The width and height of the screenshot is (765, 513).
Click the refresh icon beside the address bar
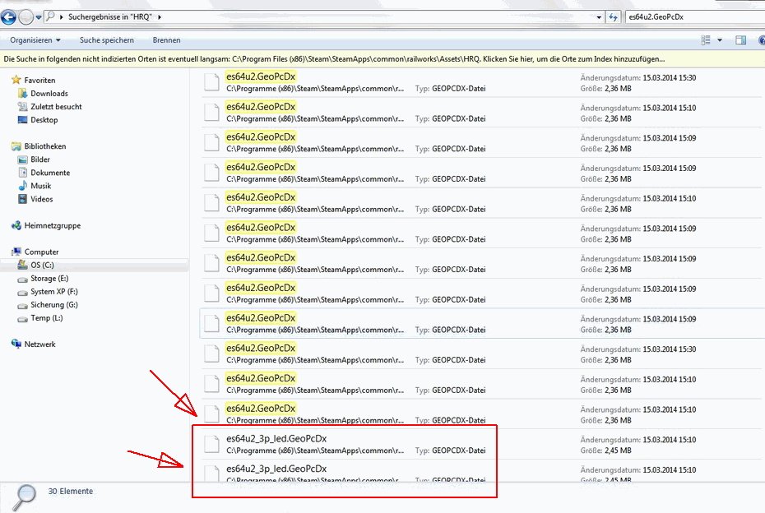(613, 16)
